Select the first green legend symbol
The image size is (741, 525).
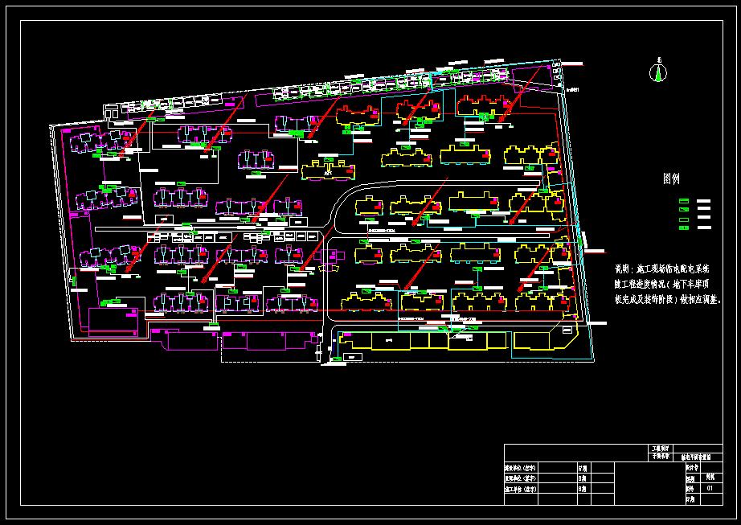684,201
